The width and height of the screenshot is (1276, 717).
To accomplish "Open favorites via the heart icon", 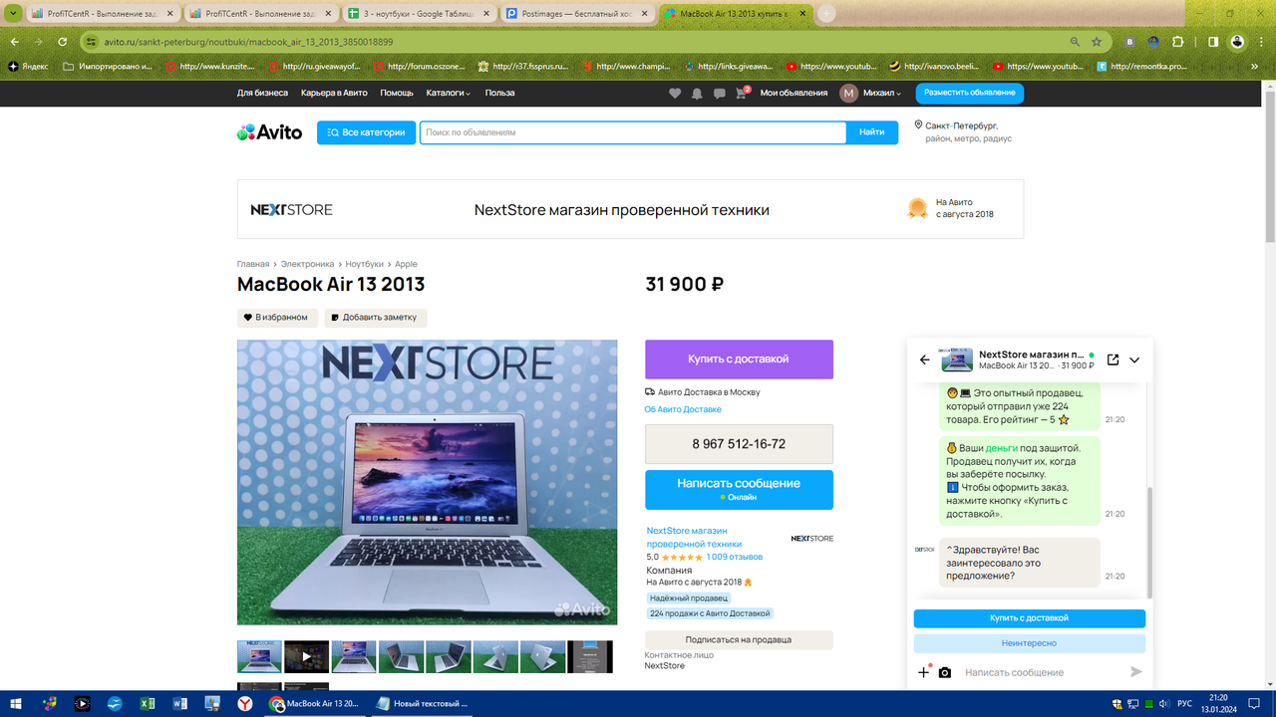I will (x=677, y=93).
